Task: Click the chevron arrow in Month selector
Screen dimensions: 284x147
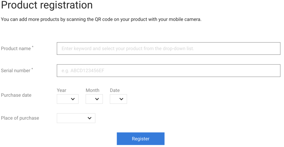Action: (x=97, y=99)
